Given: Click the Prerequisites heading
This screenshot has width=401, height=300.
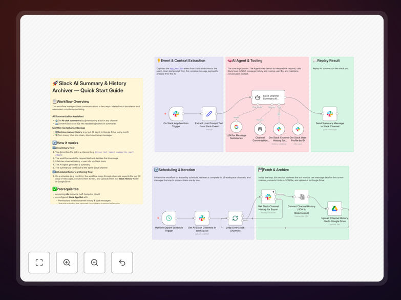Looking at the screenshot, I should [x=66, y=189].
